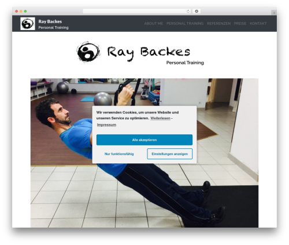Click the reload icon in the address bar

point(188,11)
